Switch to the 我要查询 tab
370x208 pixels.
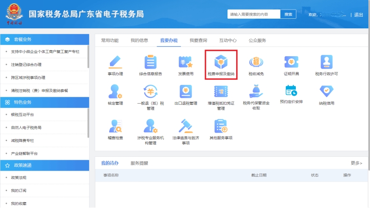(198, 40)
